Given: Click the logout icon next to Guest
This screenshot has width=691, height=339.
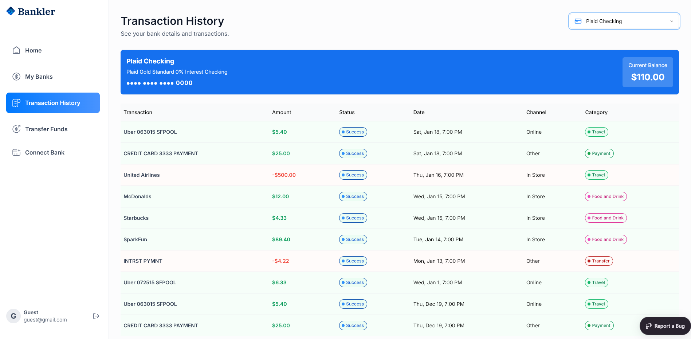Looking at the screenshot, I should click(96, 316).
